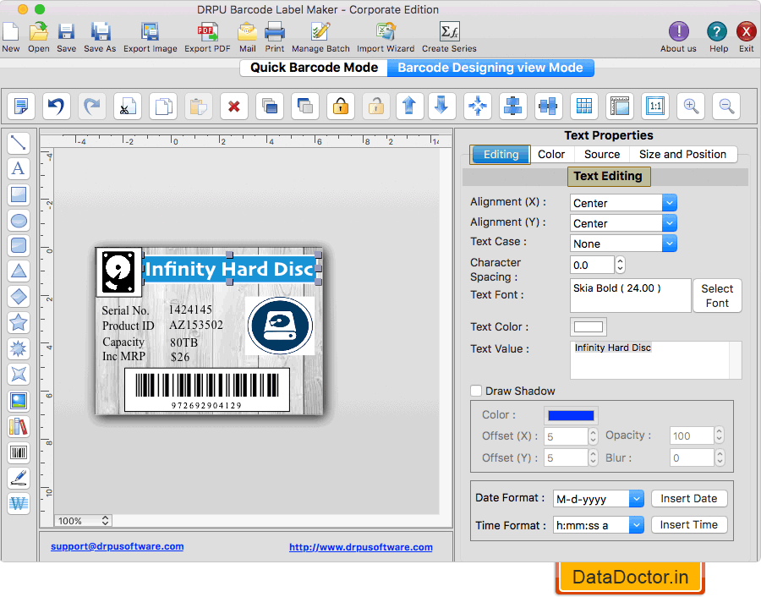Screen dimensions: 761x597
Task: Switch to Quick Barcode Mode
Action: [314, 68]
